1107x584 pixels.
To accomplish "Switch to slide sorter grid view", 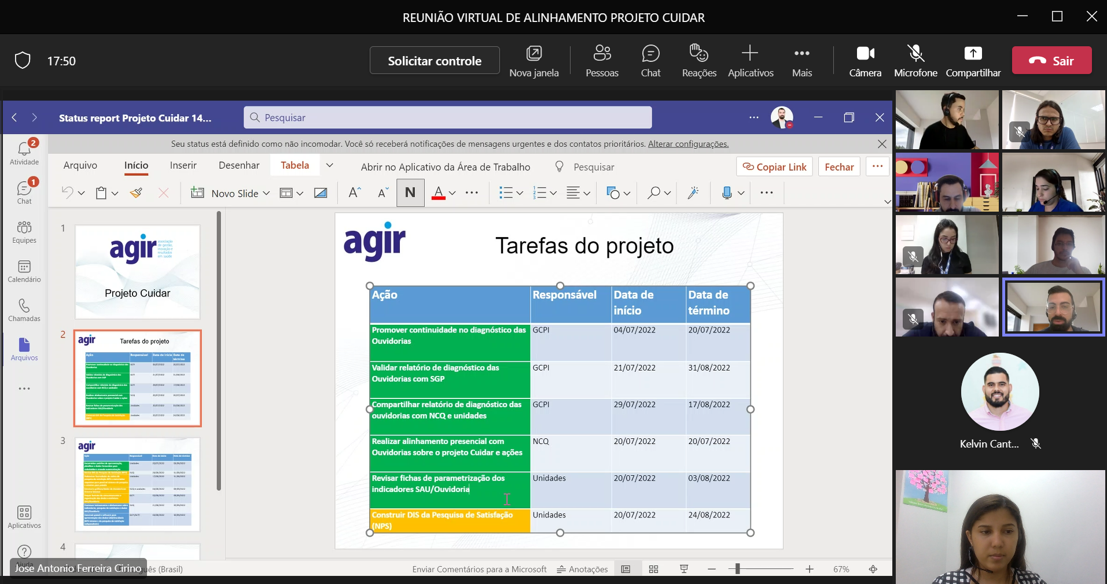I will [x=654, y=569].
